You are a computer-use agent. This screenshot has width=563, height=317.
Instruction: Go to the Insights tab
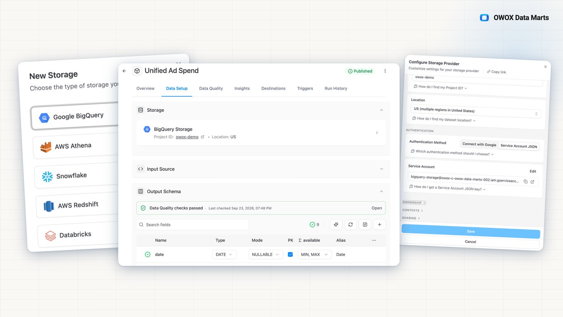(242, 88)
